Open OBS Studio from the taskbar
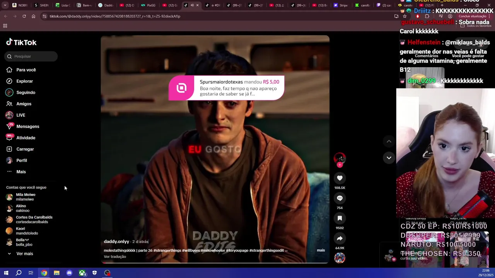 tap(107, 273)
